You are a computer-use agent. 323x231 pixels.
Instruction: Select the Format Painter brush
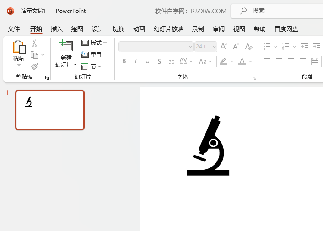pyautogui.click(x=34, y=66)
